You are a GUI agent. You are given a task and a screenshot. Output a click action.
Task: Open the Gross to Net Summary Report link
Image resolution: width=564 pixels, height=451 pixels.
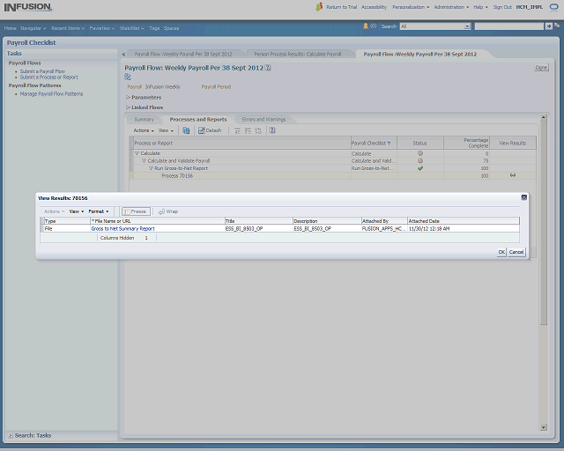(x=122, y=228)
